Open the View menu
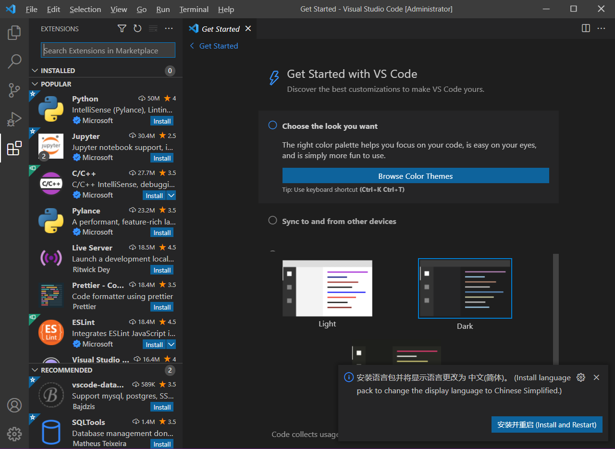Image resolution: width=615 pixels, height=449 pixels. click(119, 9)
